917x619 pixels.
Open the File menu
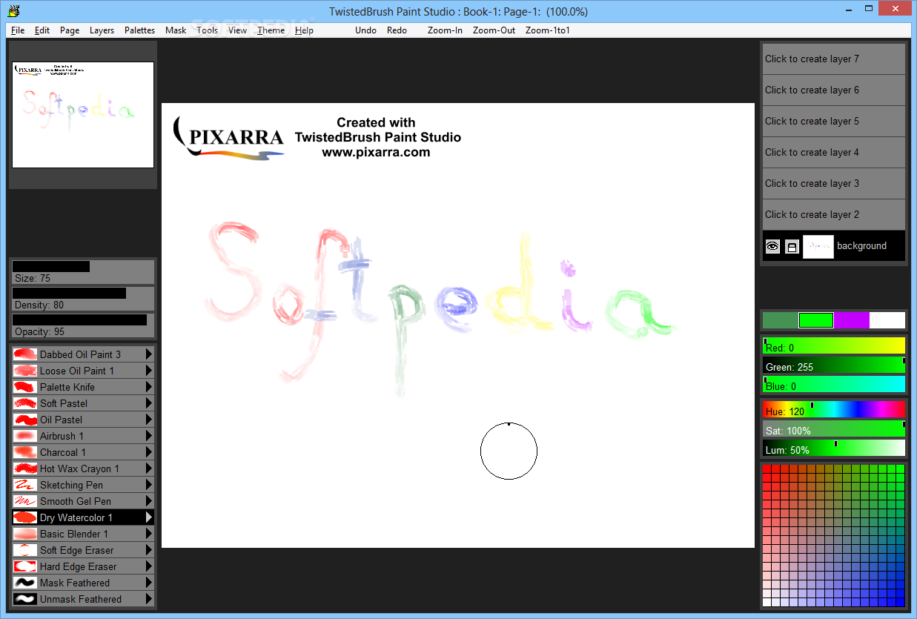click(18, 30)
